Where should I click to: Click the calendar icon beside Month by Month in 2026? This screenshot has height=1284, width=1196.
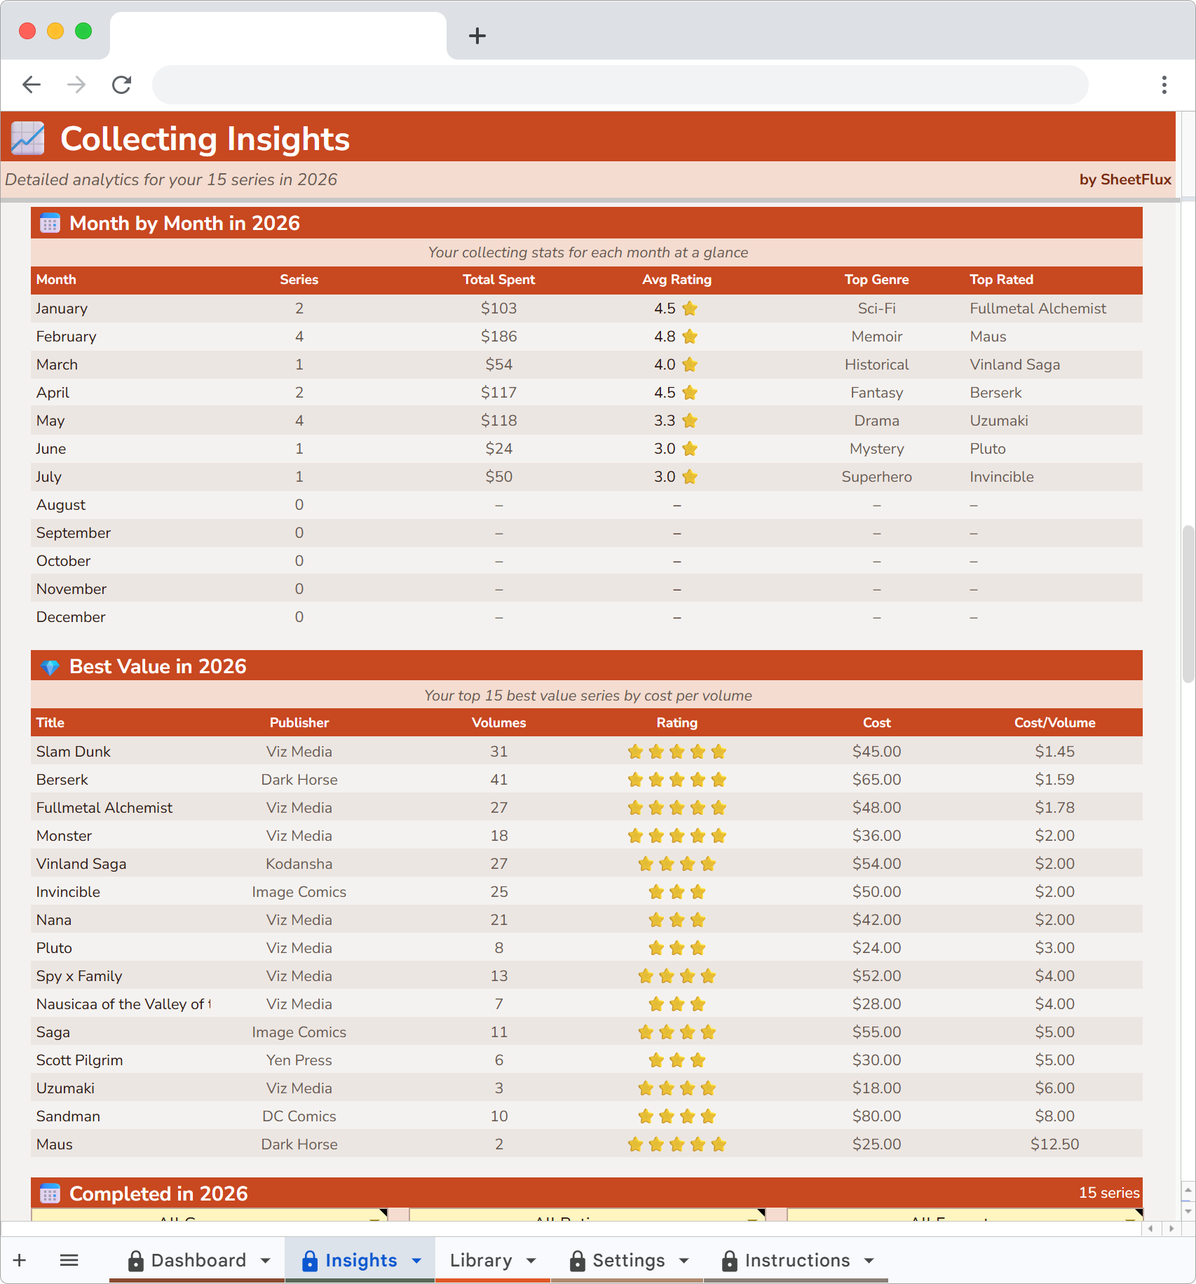pyautogui.click(x=49, y=224)
